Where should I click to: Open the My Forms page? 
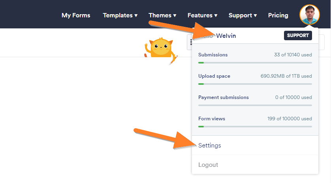pos(76,15)
